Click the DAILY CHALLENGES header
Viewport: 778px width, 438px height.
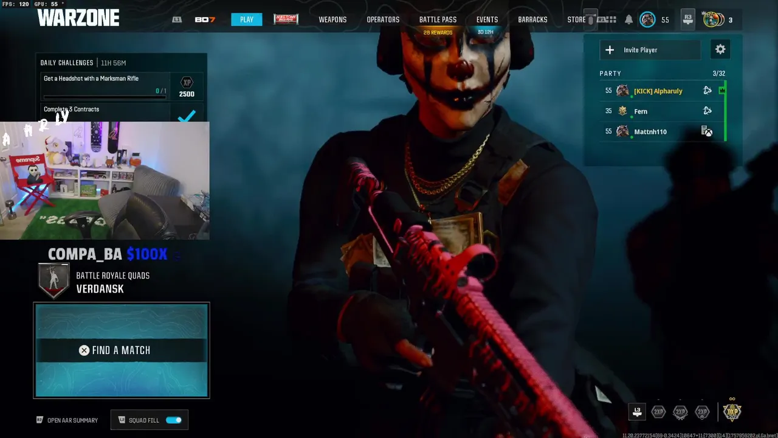67,63
